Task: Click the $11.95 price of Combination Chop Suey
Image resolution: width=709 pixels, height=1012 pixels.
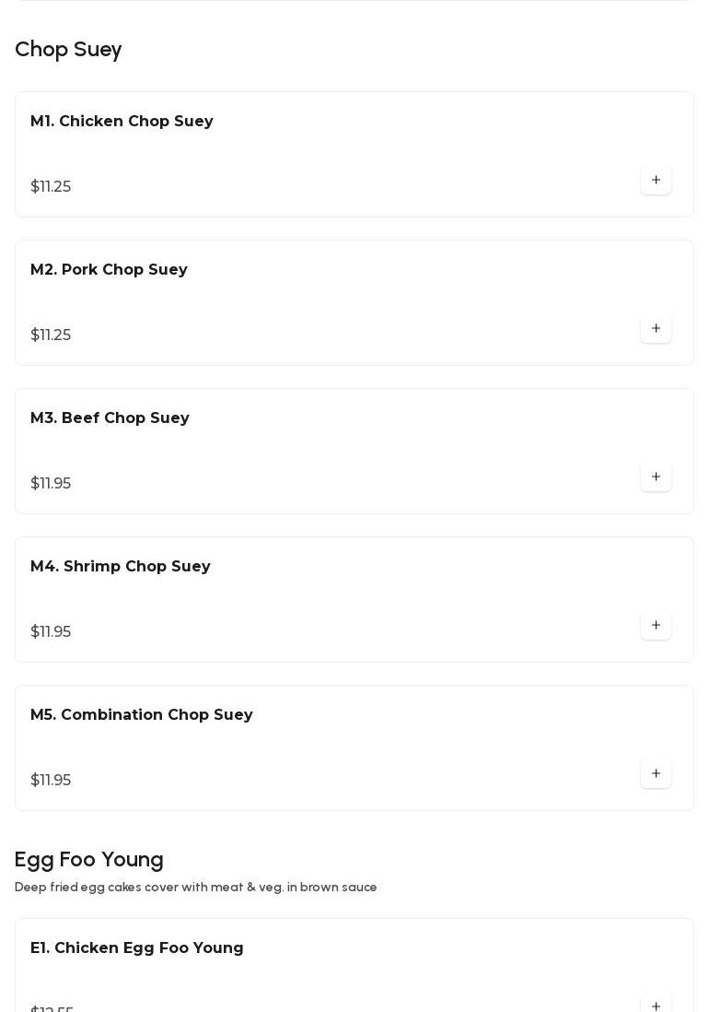Action: 51,781
